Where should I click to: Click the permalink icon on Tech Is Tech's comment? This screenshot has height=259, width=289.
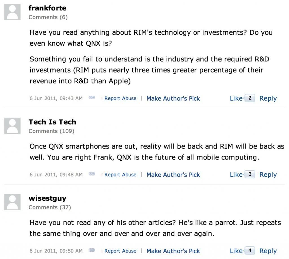(92, 174)
